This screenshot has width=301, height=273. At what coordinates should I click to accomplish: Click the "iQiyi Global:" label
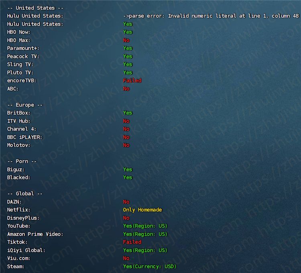pyautogui.click(x=26, y=251)
